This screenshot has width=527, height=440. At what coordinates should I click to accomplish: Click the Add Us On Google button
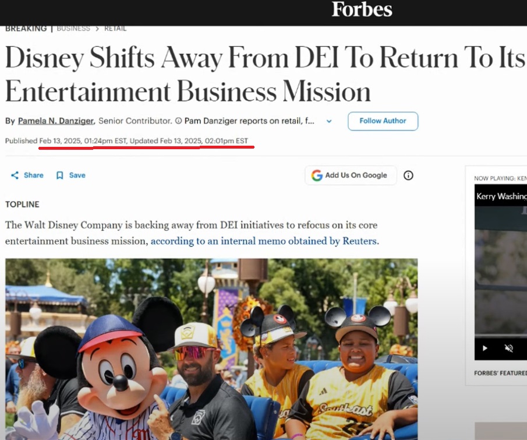click(351, 175)
